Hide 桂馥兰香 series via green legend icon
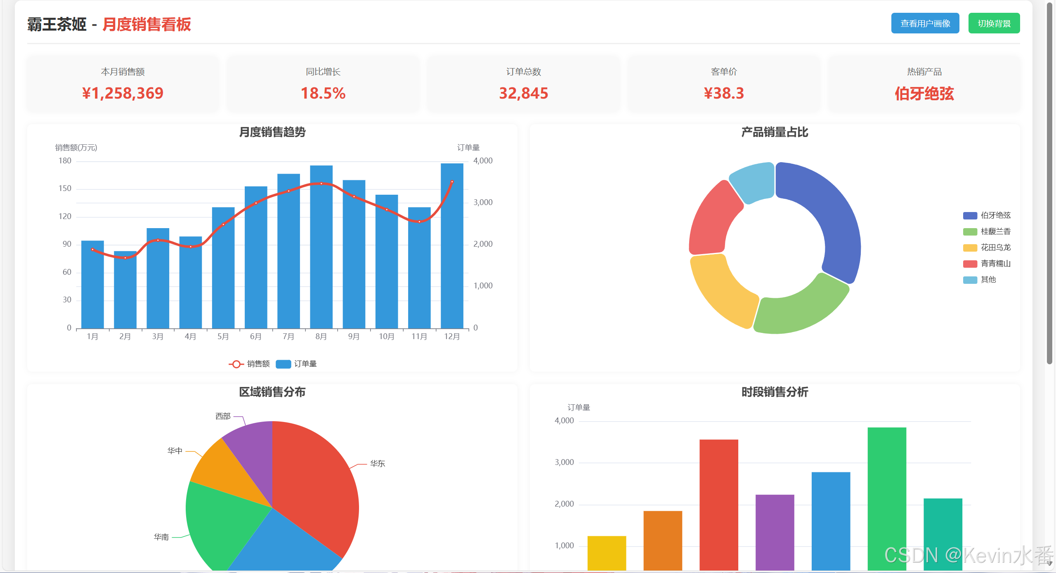The width and height of the screenshot is (1056, 573). (x=970, y=231)
